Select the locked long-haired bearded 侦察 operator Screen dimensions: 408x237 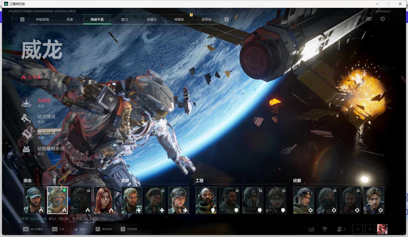tap(350, 200)
